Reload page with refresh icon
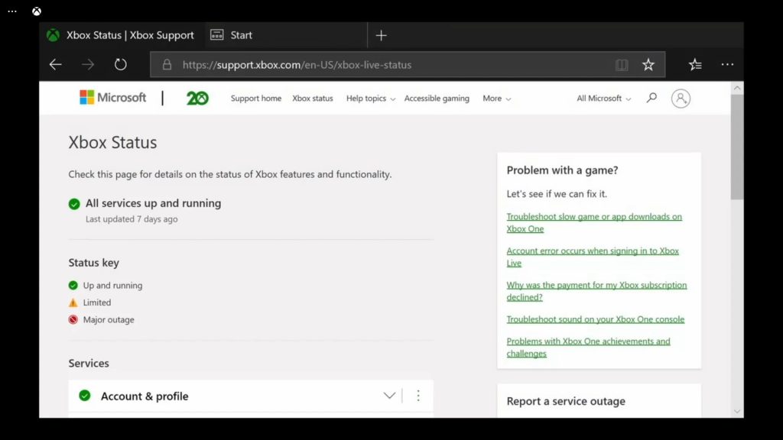This screenshot has width=783, height=440. coord(120,64)
